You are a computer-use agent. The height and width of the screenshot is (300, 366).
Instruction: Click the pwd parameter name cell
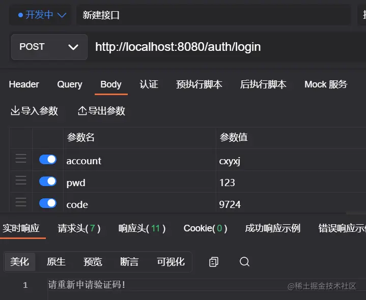(140, 182)
